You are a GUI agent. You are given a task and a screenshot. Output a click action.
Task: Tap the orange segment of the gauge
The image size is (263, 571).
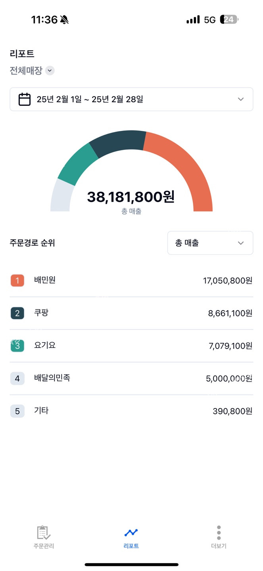coord(186,167)
